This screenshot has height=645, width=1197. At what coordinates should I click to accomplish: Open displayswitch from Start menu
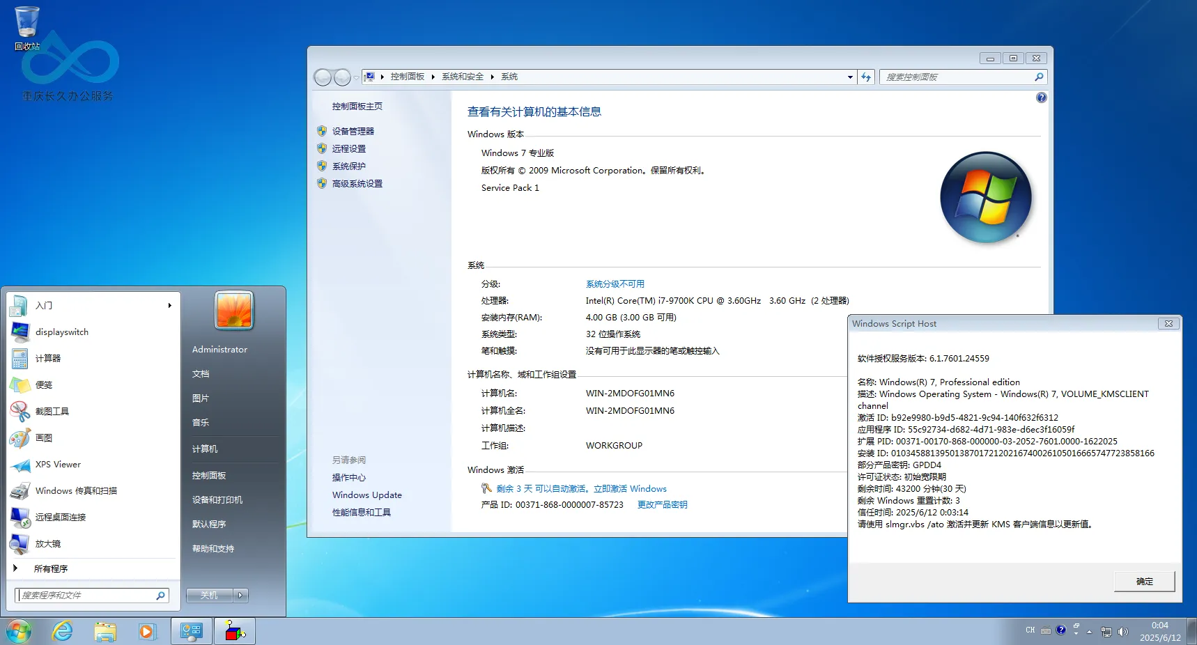tap(93, 332)
